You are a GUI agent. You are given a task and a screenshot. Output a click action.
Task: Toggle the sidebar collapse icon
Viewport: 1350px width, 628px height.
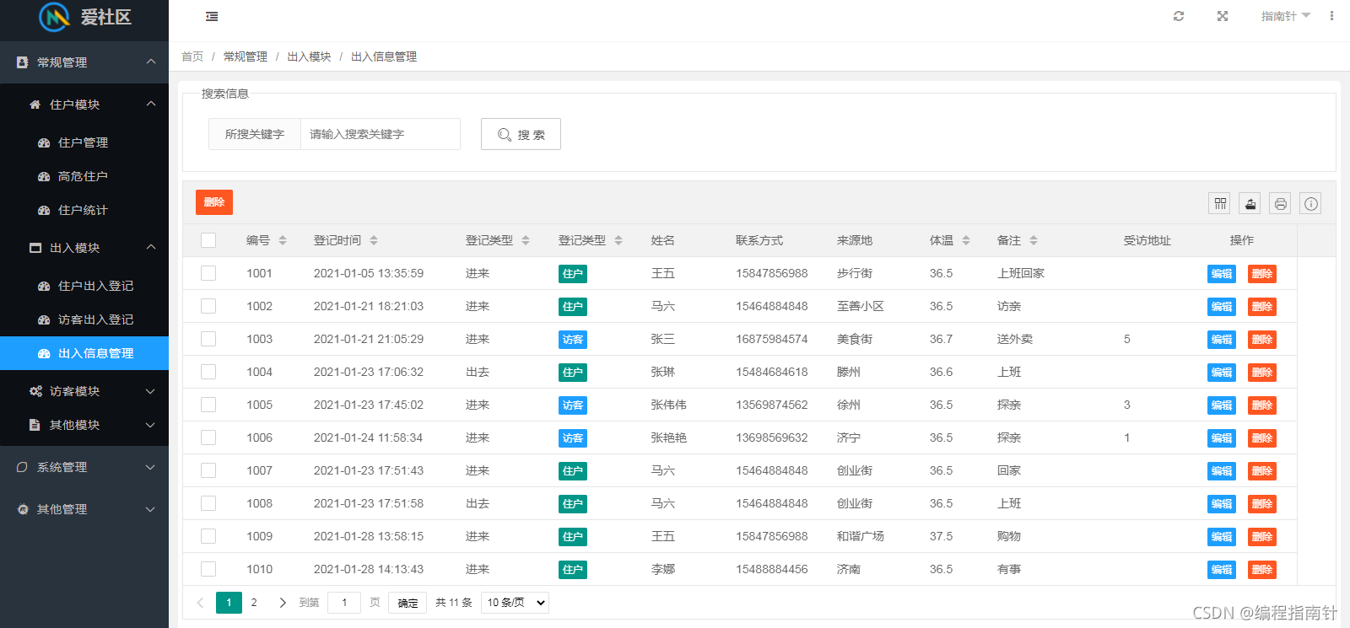click(x=212, y=16)
